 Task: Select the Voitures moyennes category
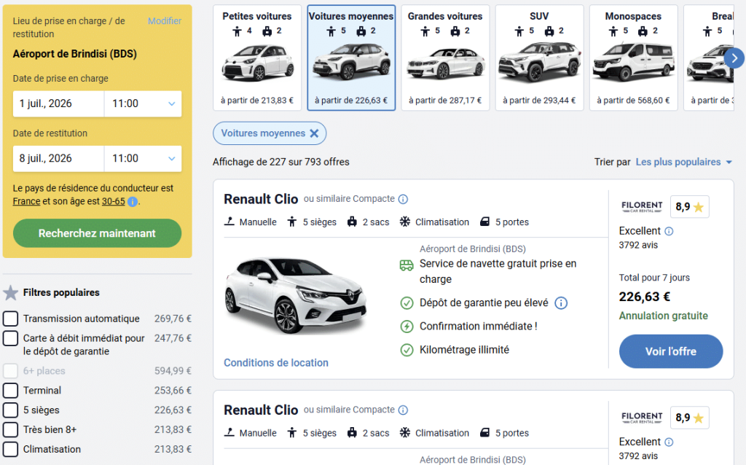[x=351, y=58]
